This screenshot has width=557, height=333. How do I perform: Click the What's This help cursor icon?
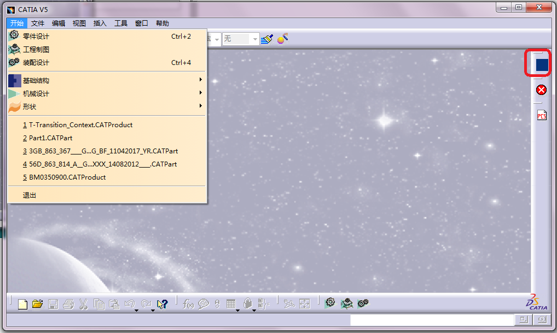[163, 304]
